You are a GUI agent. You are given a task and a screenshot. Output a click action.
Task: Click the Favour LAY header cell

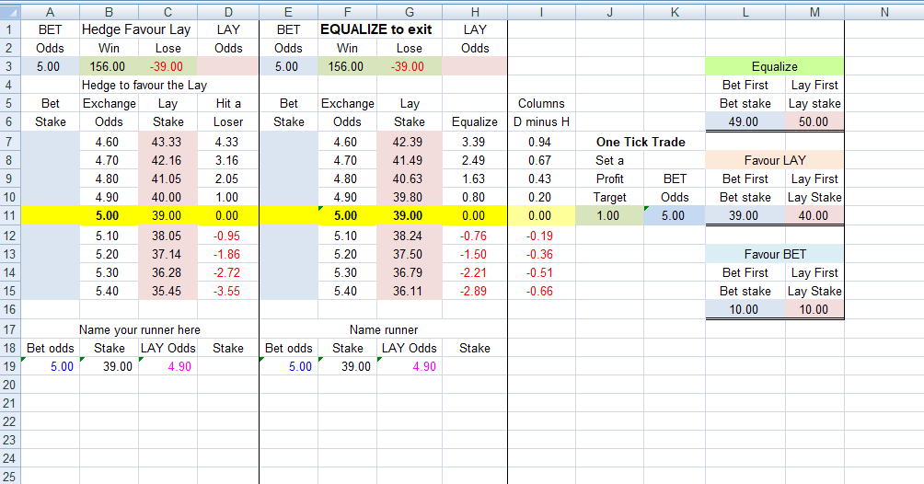coord(774,160)
